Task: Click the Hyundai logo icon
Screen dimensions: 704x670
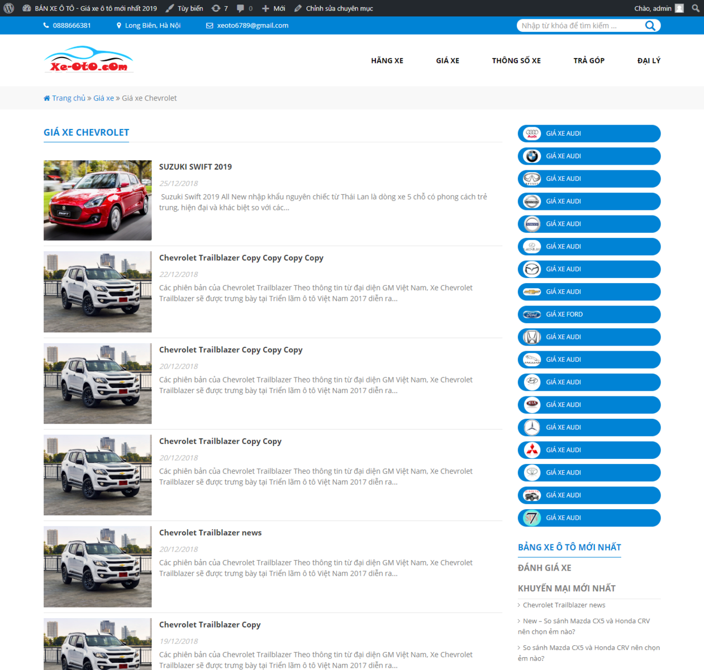Action: coord(532,382)
